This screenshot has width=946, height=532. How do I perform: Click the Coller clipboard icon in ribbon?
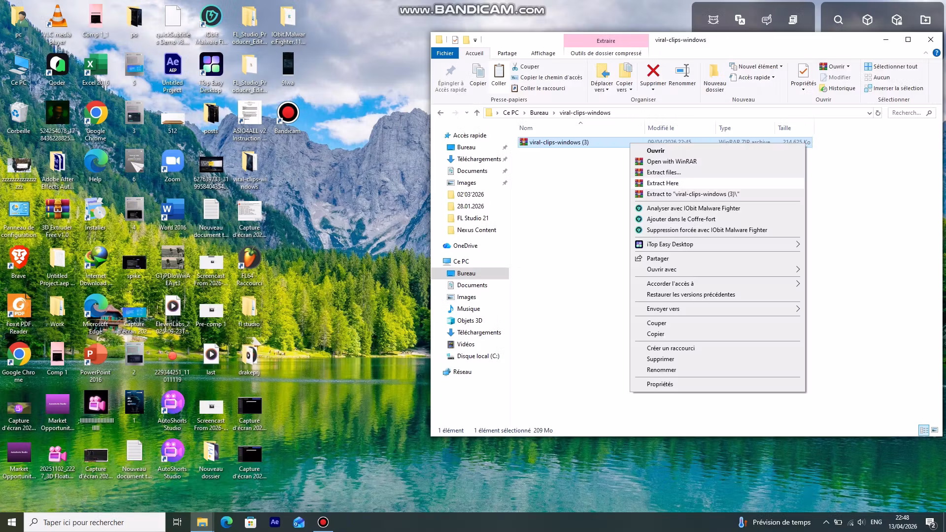(x=499, y=71)
